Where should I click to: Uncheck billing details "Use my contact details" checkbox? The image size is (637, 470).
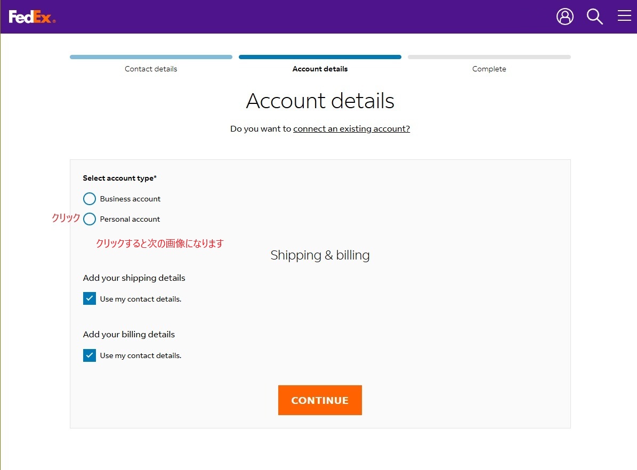click(90, 355)
